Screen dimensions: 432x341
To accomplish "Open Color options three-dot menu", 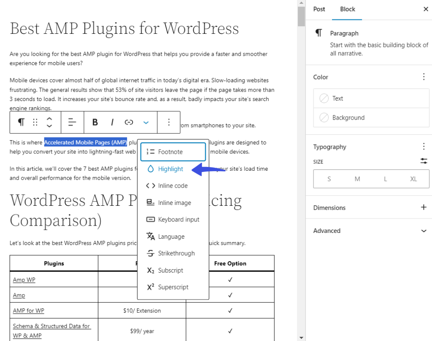I will click(424, 77).
